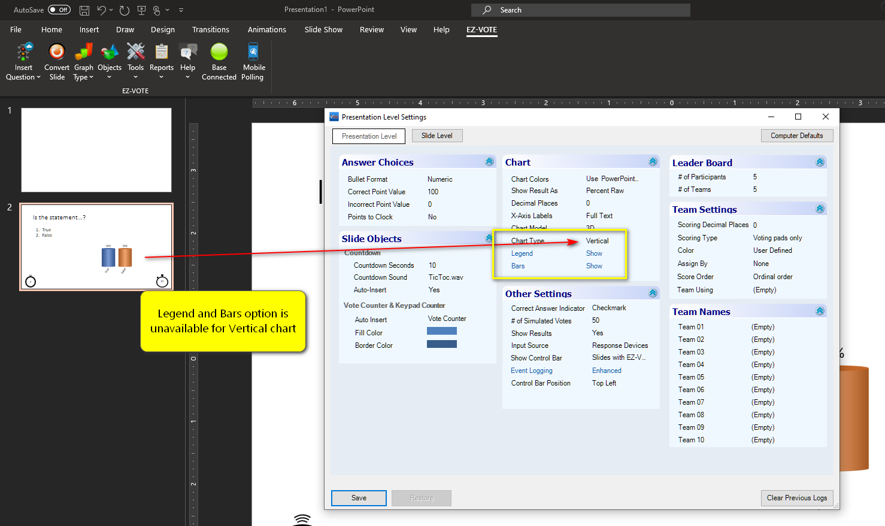Click the Convert Slide icon
885x526 pixels.
coord(57,53)
